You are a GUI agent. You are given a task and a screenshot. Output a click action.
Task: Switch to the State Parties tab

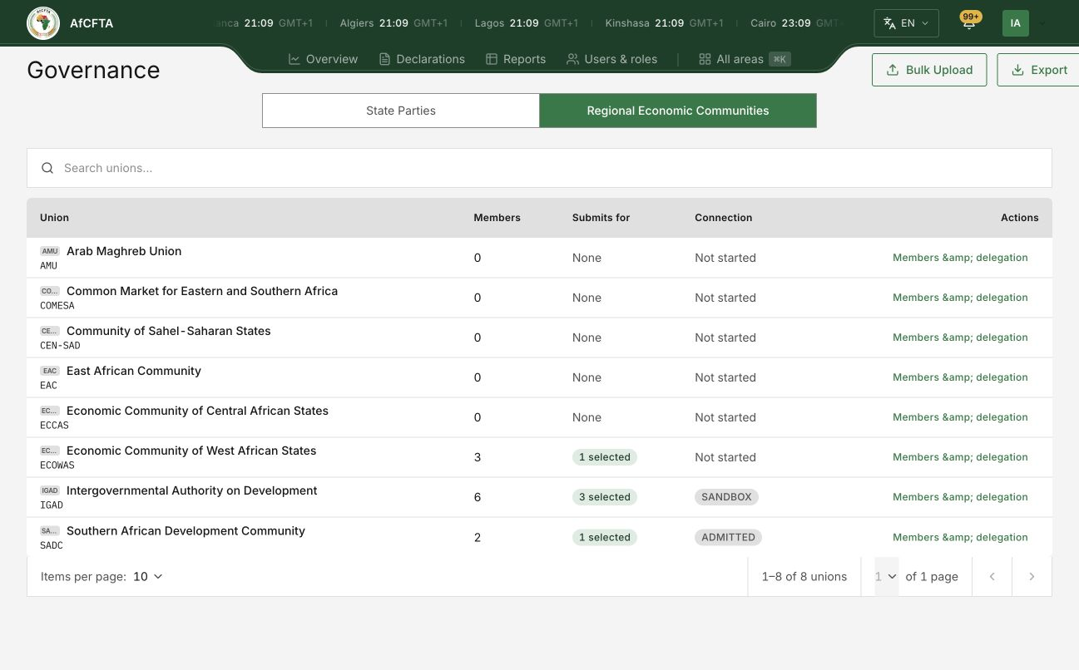click(401, 111)
